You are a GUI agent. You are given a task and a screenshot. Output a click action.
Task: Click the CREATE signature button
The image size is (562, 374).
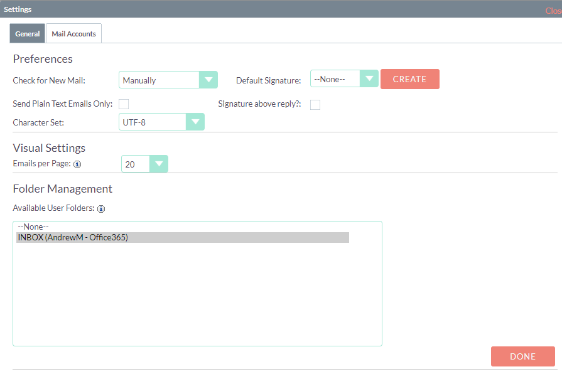coord(409,79)
